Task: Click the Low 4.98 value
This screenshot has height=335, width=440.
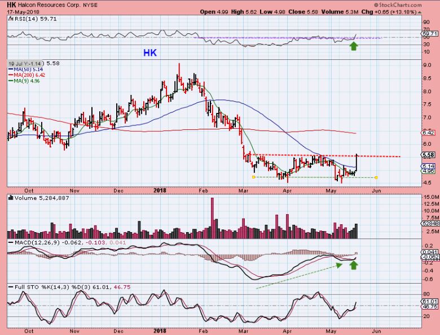Action: pyautogui.click(x=272, y=12)
